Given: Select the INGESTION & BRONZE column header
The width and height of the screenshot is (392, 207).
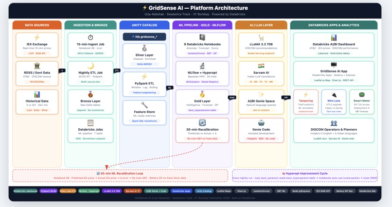Looking at the screenshot, I should (90, 25).
